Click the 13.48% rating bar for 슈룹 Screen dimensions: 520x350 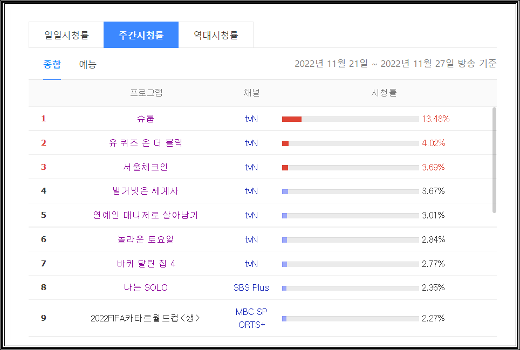(x=351, y=119)
